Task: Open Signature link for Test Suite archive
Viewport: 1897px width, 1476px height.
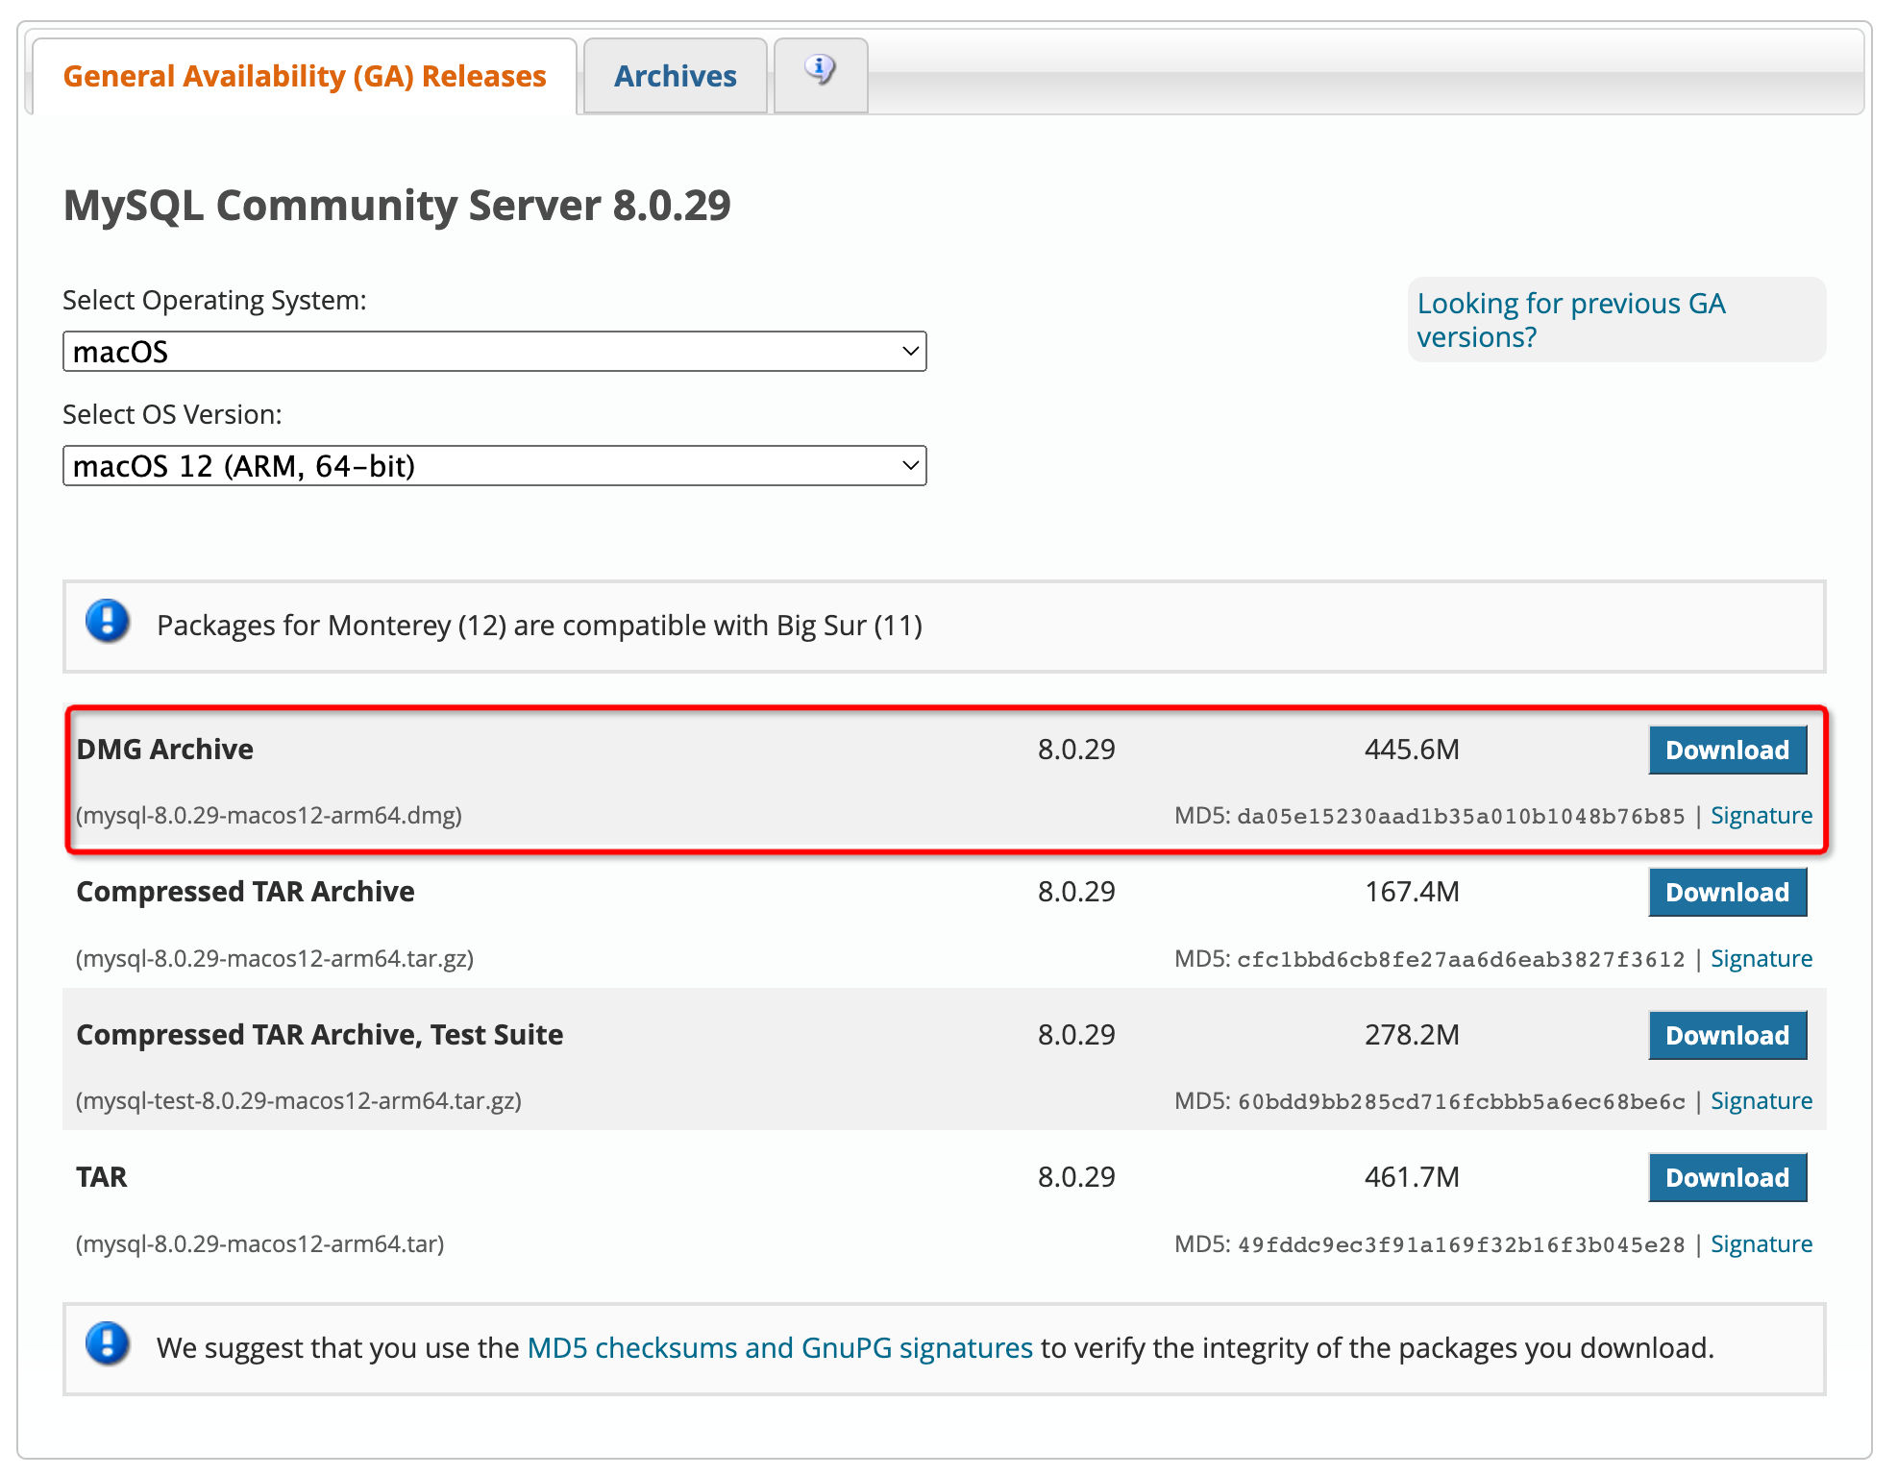Action: pos(1761,1101)
